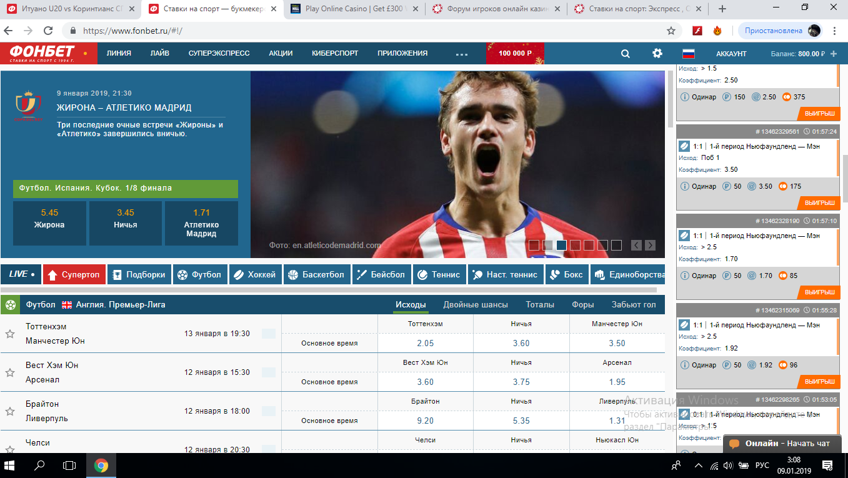Switch to the Двойные шансы tab
Screen dimensions: 848x478
476,305
